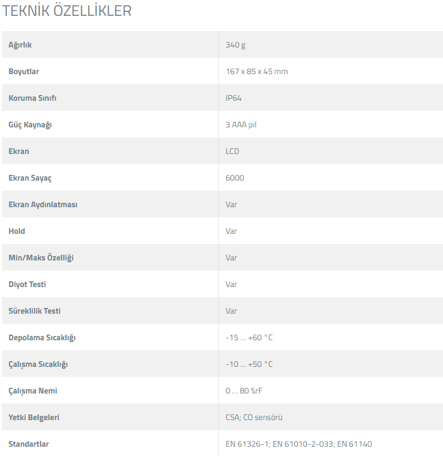Screen dimensions: 443x460
Task: Select the Min/Maks Özelliği label
Action: point(41,258)
